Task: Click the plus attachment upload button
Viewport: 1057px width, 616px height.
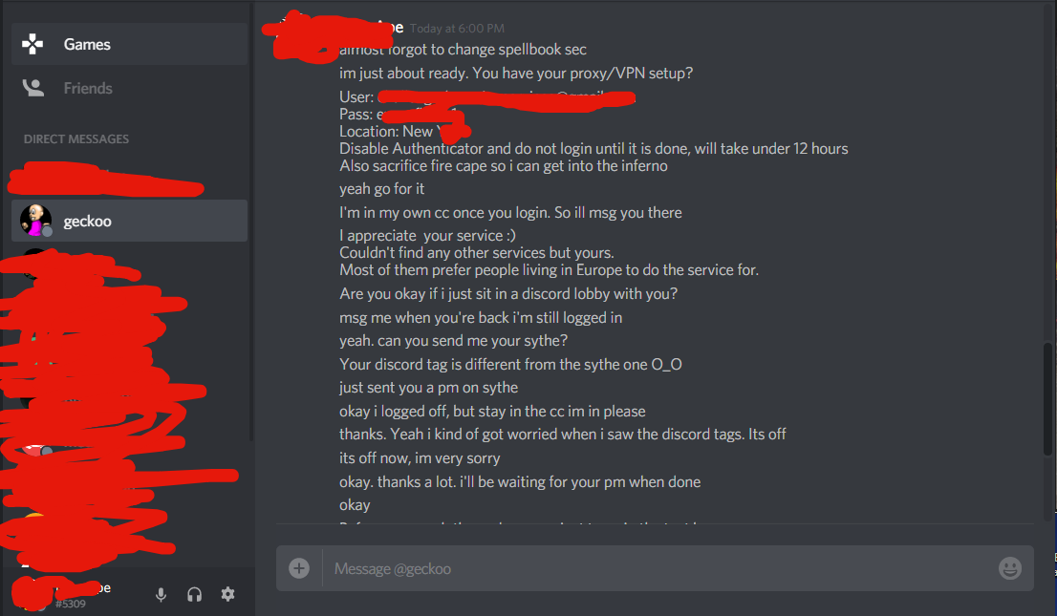Action: pyautogui.click(x=299, y=568)
